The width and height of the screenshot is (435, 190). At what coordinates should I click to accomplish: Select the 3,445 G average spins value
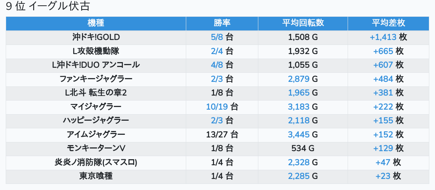[x=299, y=134]
